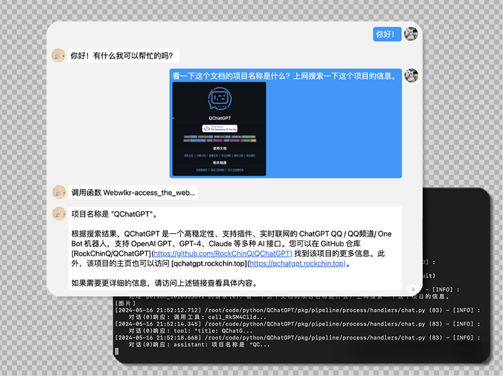This screenshot has width=503, height=376.
Task: Click the bot avatar beside the '调用函数 Webwlkr' message
Action: [x=59, y=192]
